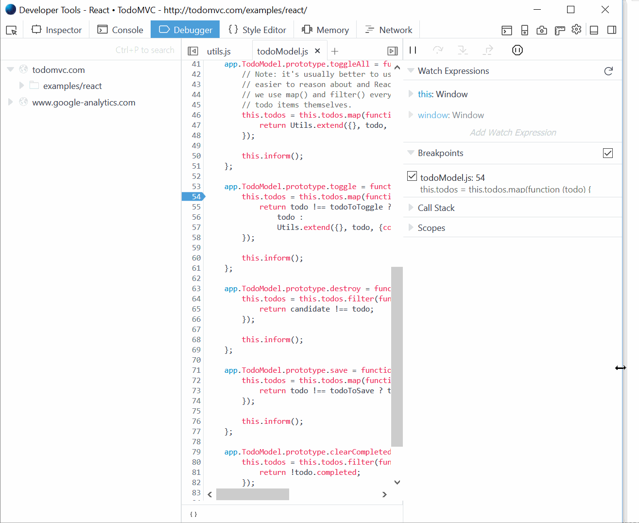This screenshot has height=523, width=639.
Task: Remove breakpoint marker at line 54
Action: pos(194,196)
